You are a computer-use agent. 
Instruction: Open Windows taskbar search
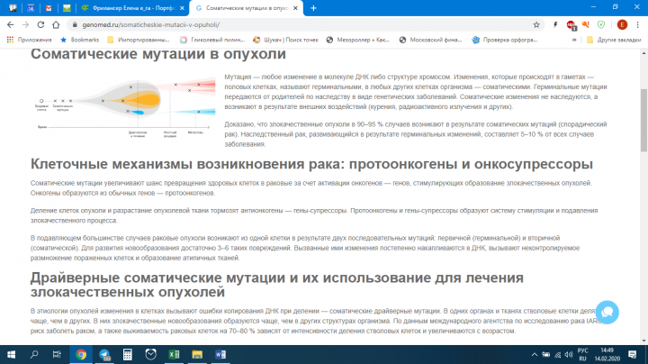click(x=34, y=354)
